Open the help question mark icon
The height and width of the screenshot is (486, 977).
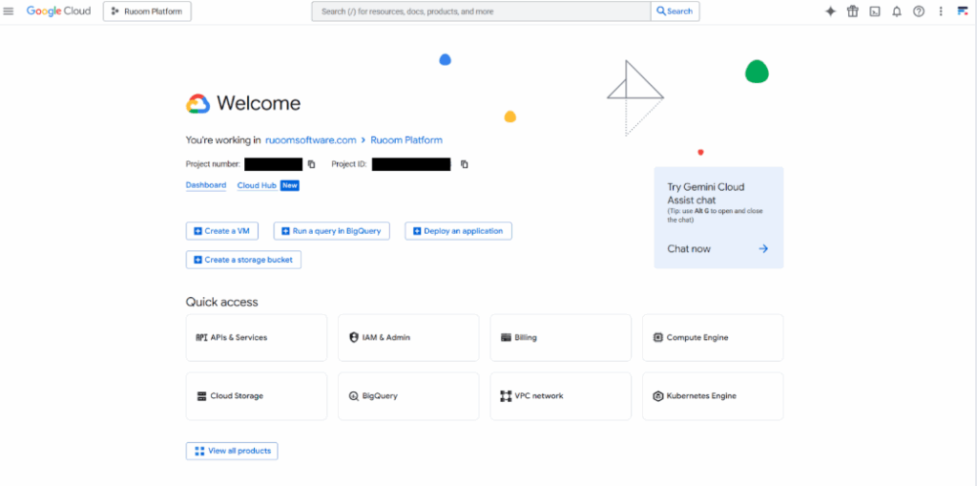(919, 11)
